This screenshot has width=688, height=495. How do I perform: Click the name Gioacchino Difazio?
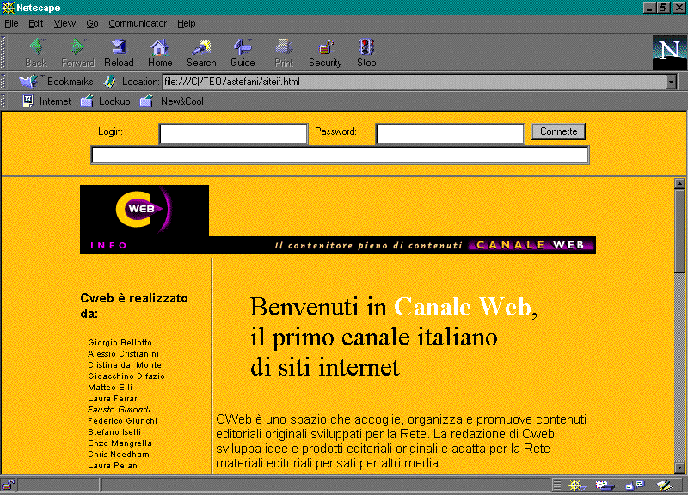(126, 376)
